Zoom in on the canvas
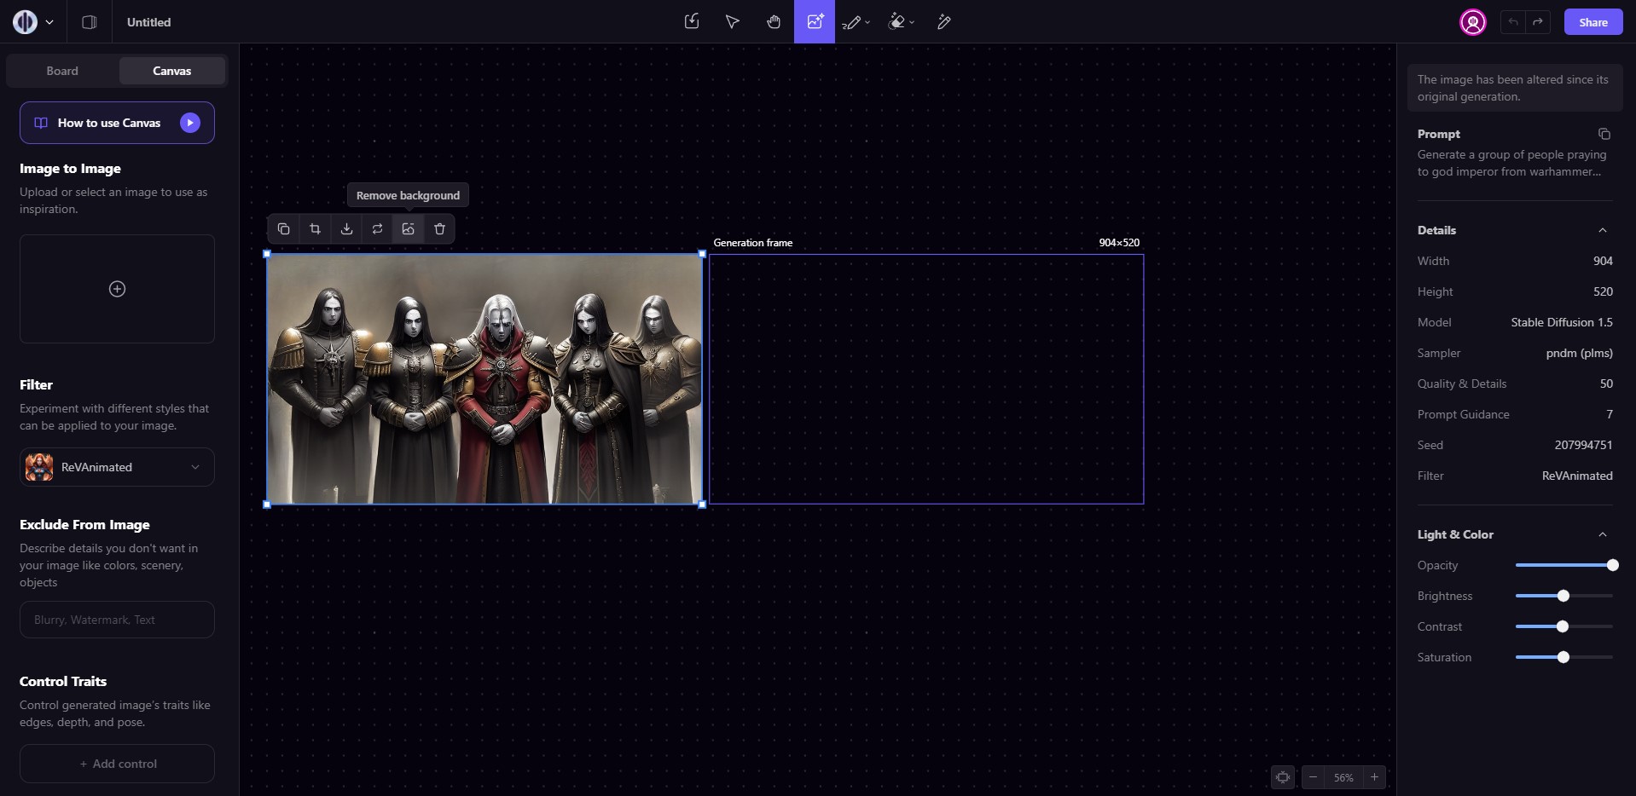Viewport: 1636px width, 796px height. tap(1374, 777)
